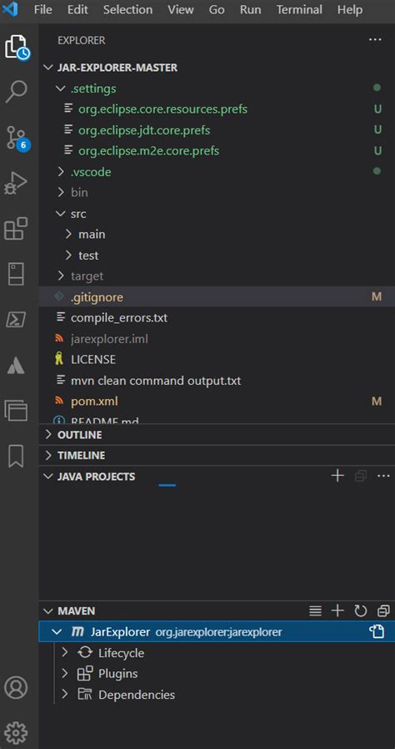The image size is (395, 749).
Task: Expand the target folder
Action: click(60, 276)
